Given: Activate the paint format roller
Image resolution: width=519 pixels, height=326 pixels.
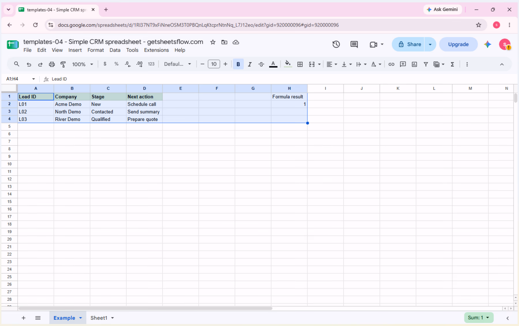Looking at the screenshot, I should click(x=63, y=64).
